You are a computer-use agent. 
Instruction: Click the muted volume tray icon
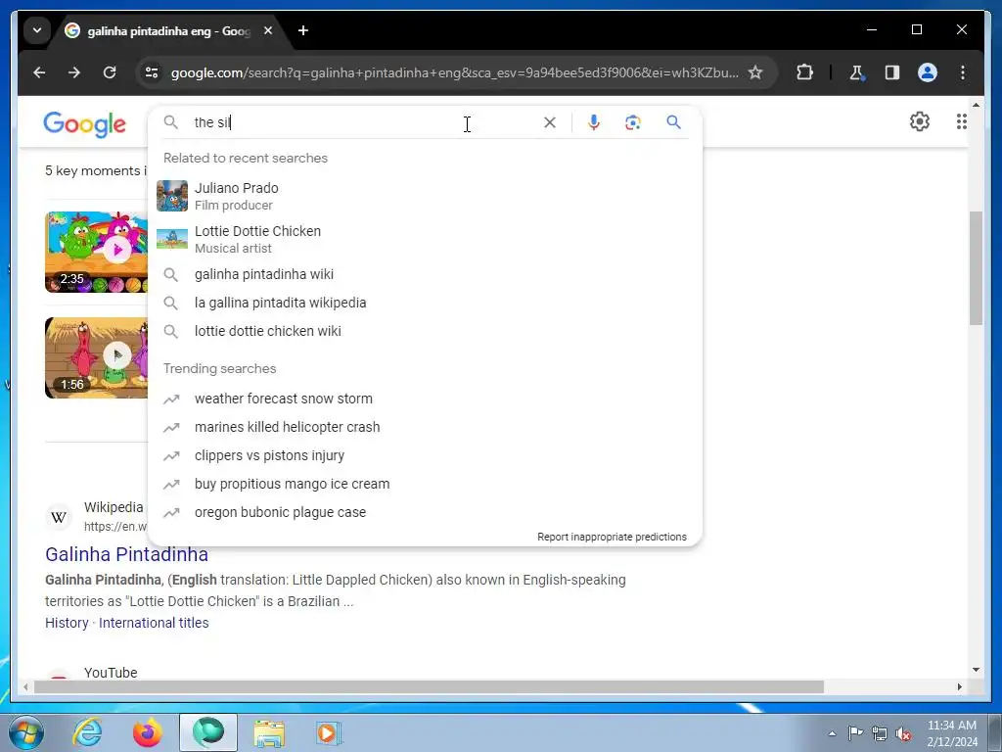903,733
